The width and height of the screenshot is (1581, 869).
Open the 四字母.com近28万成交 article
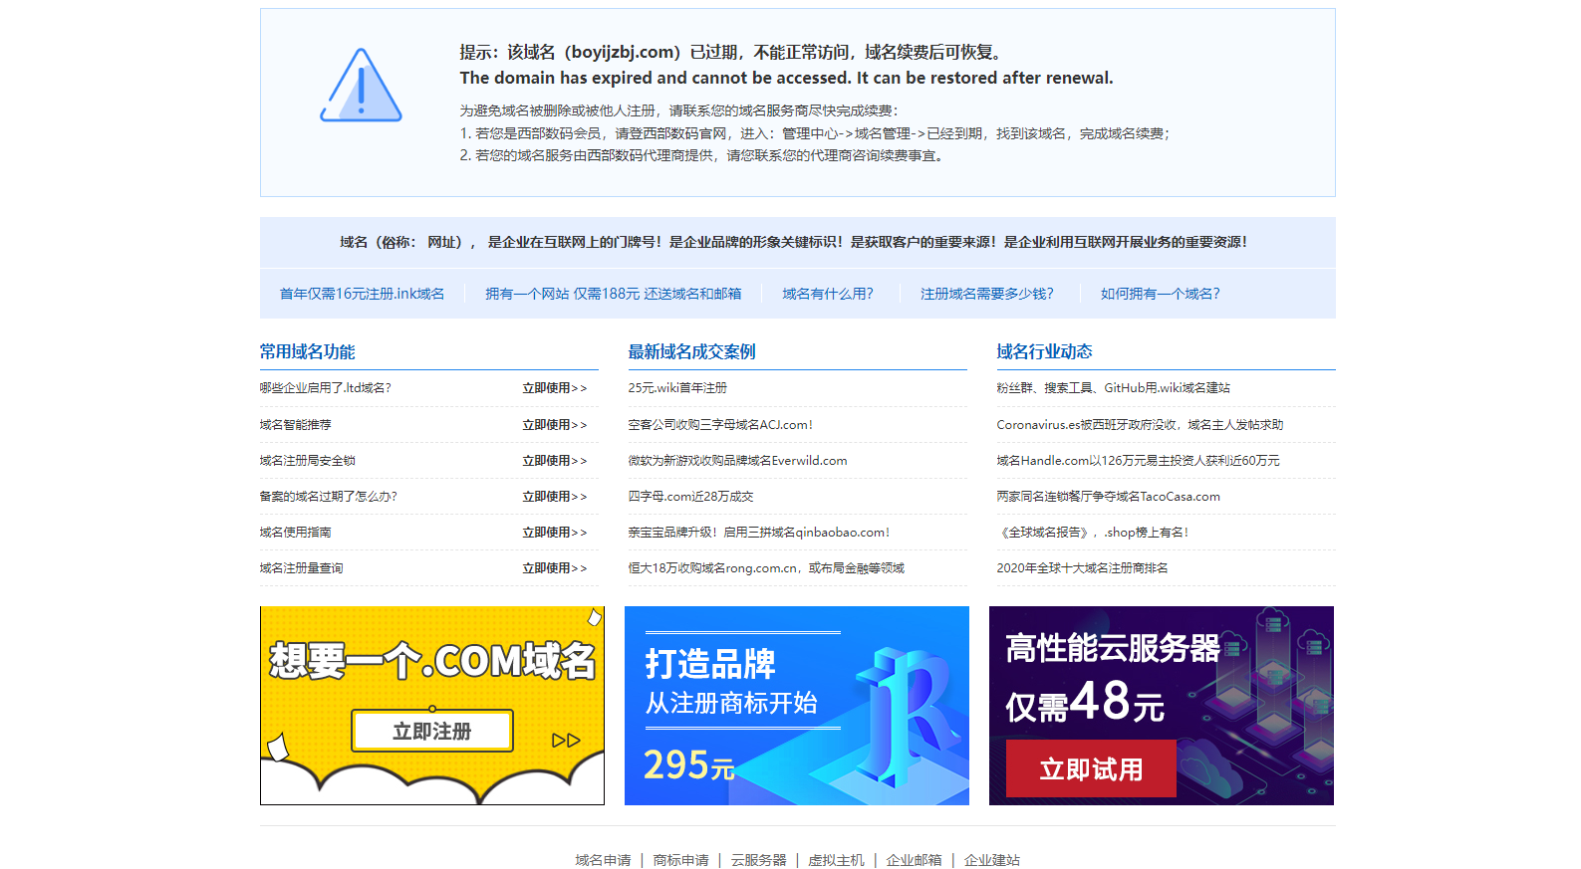690,497
